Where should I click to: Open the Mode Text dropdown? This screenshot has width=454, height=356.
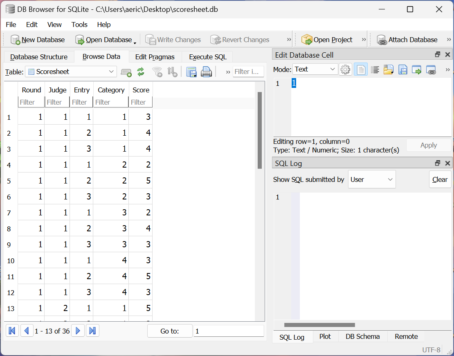315,69
